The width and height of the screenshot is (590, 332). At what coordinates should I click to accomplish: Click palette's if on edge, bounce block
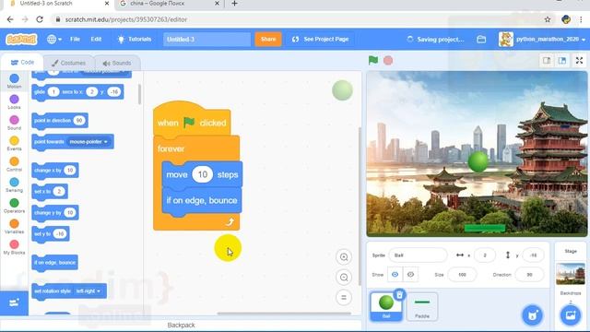(x=55, y=262)
